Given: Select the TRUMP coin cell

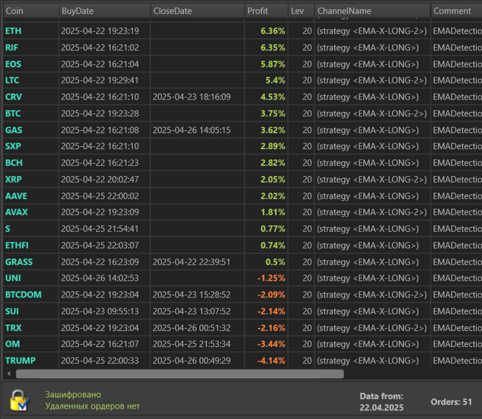Looking at the screenshot, I should pyautogui.click(x=31, y=360).
